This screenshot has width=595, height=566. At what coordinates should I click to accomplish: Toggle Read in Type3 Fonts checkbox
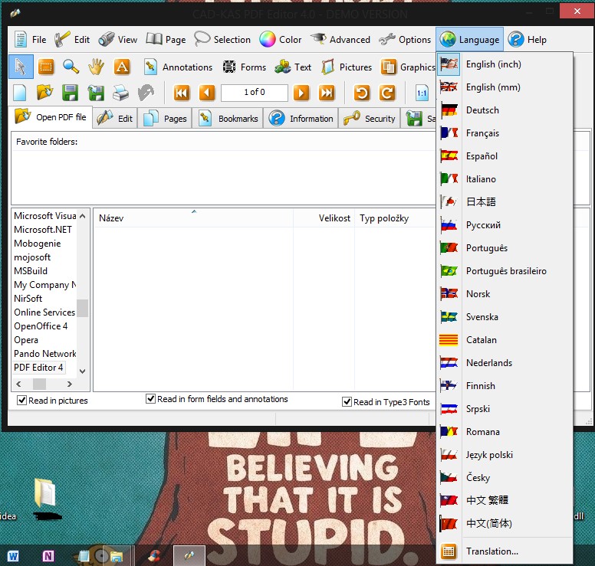coord(347,402)
